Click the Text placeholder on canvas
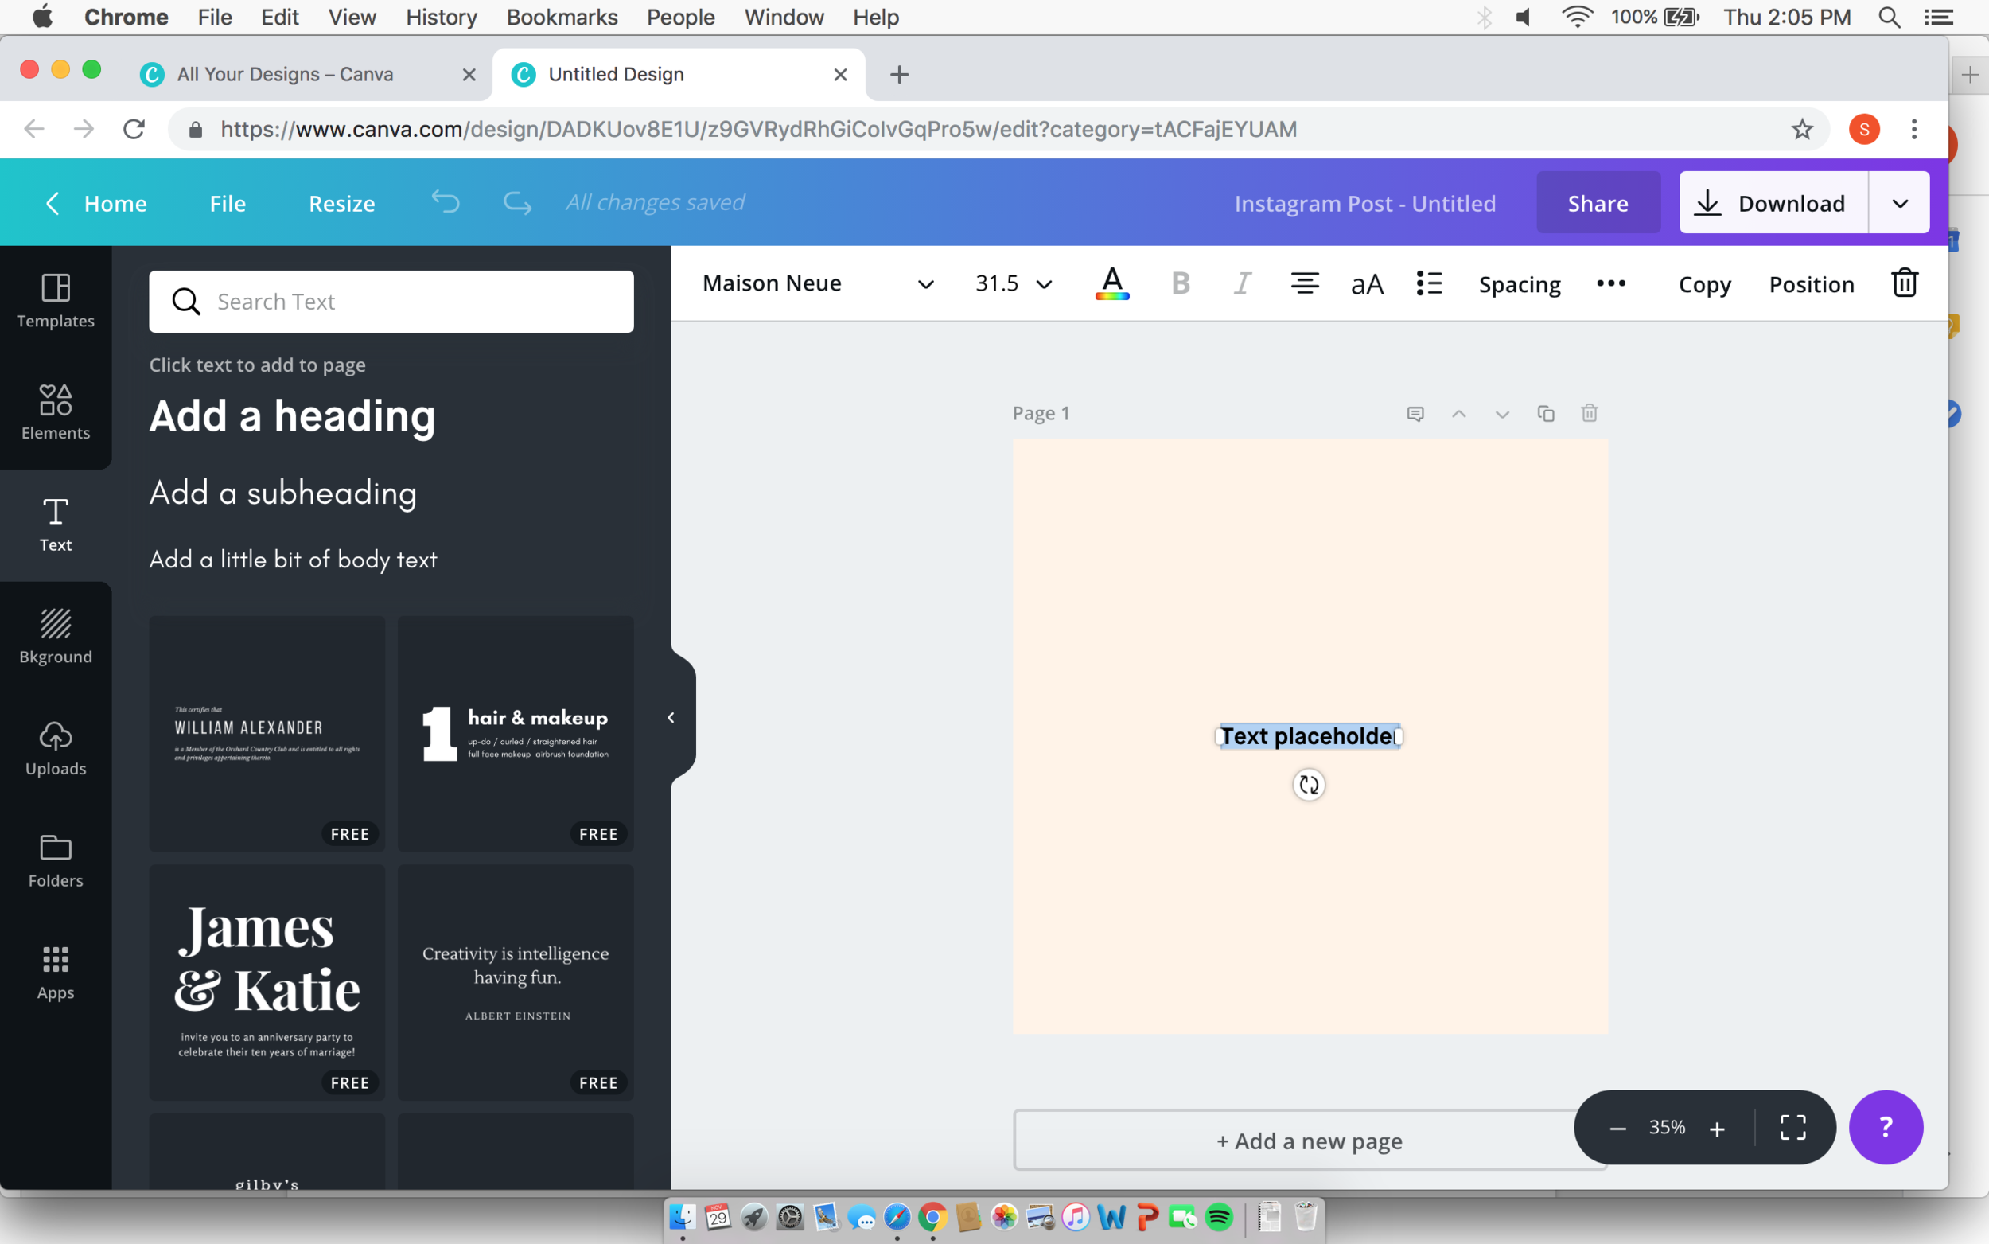 (1309, 736)
